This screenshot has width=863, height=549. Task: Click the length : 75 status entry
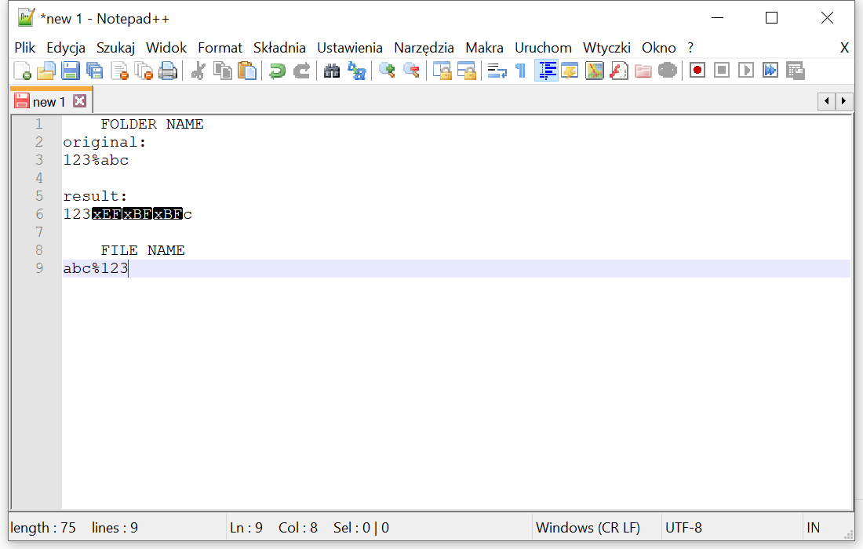[43, 528]
